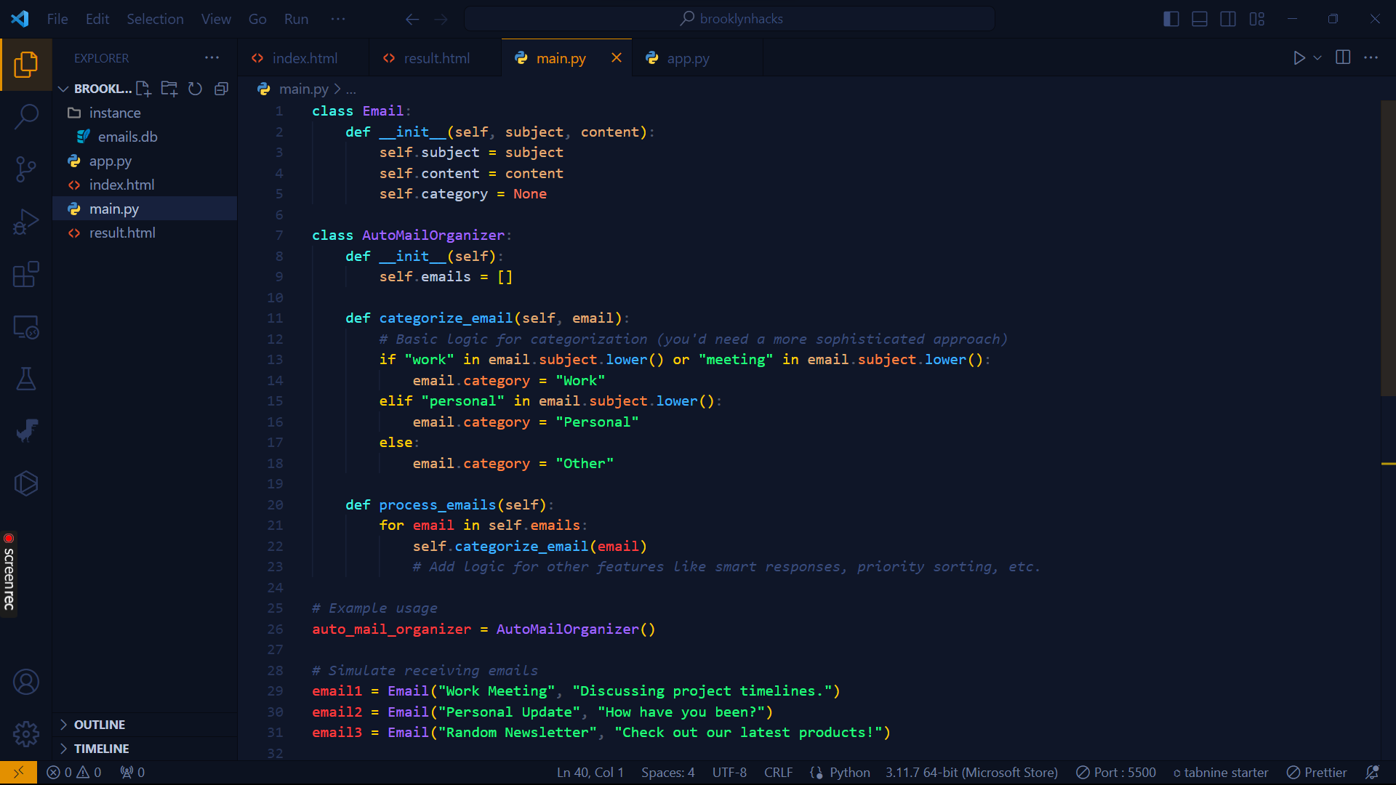Toggle the bottom panel layout button
Screen dimensions: 1396x785
tap(1200, 19)
